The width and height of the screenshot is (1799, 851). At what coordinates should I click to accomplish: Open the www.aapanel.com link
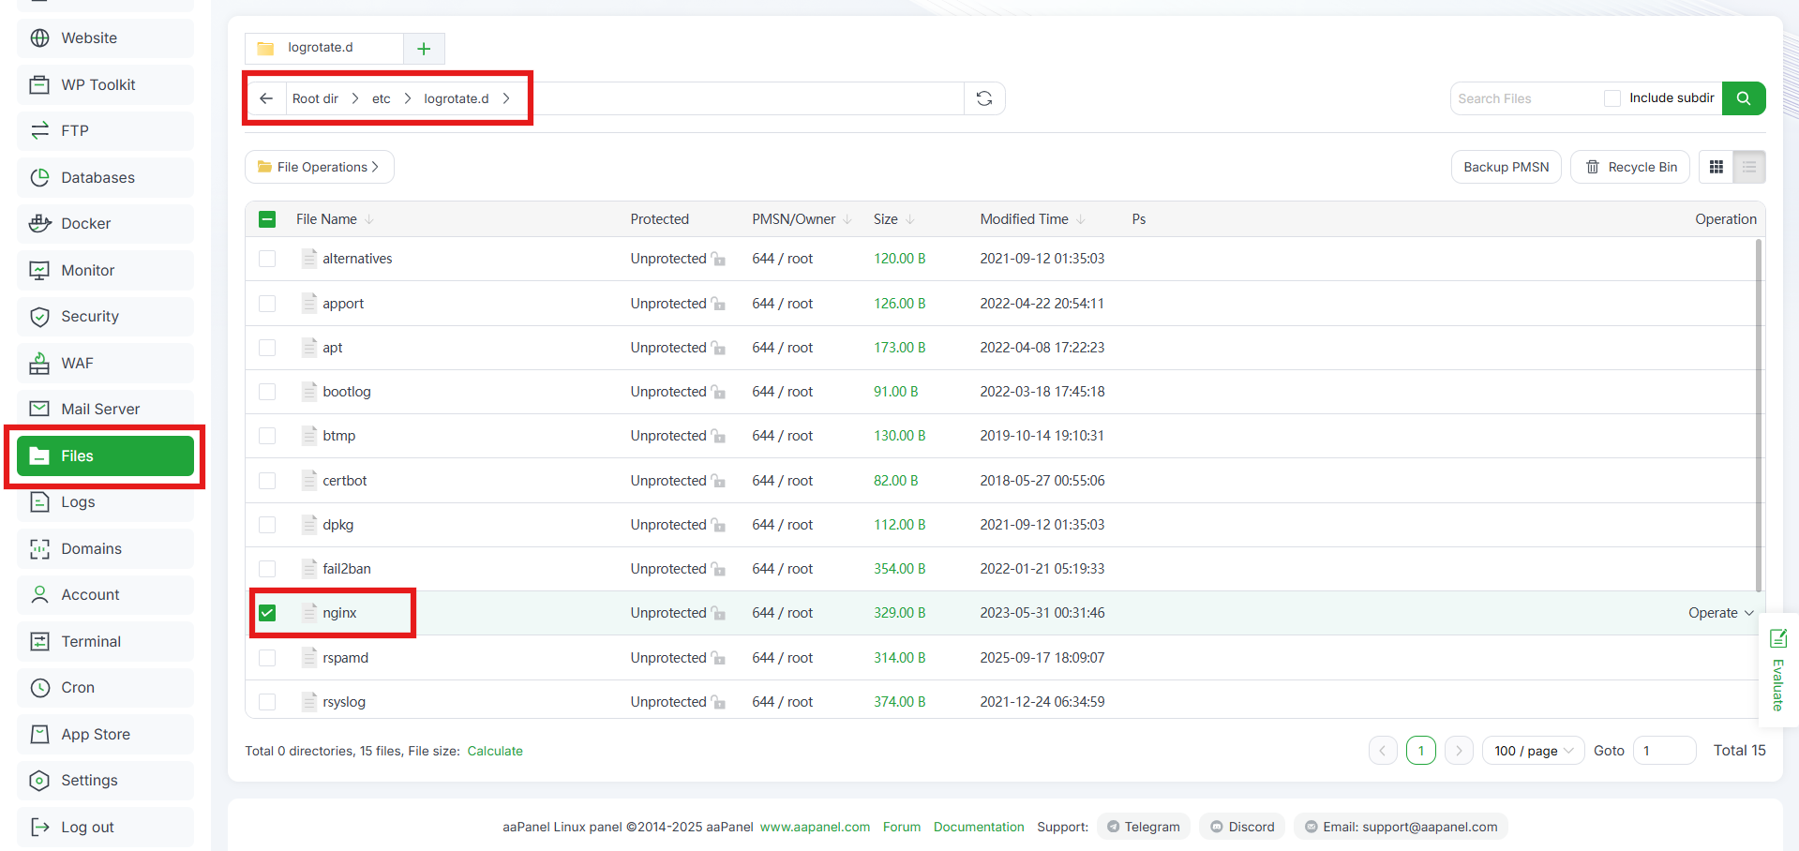(x=815, y=827)
